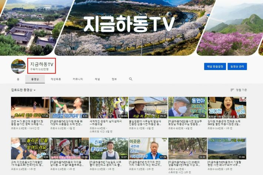The height and width of the screenshot is (175, 263).
Task: Play the 27:26 이곳은 thumbnail
Action: 148,148
